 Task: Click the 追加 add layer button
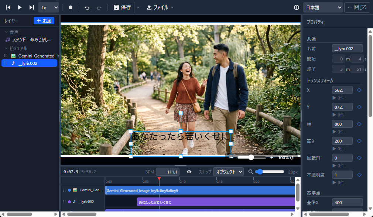pos(44,21)
